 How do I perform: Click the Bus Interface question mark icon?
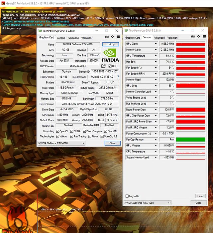[118, 77]
